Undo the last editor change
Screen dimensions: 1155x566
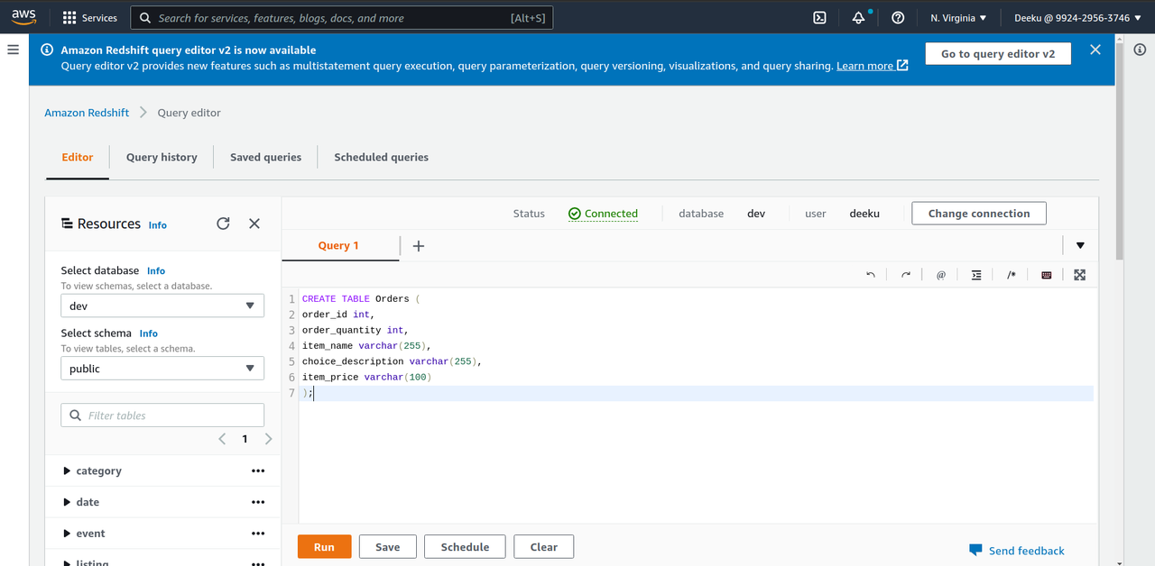[871, 275]
